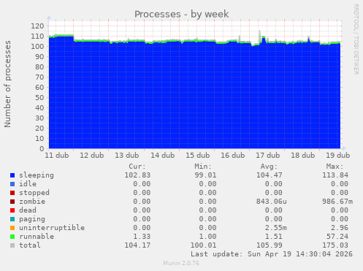Click uninterruptible average value 2.55m
Screen dimensions: 363x271
(x=276, y=228)
